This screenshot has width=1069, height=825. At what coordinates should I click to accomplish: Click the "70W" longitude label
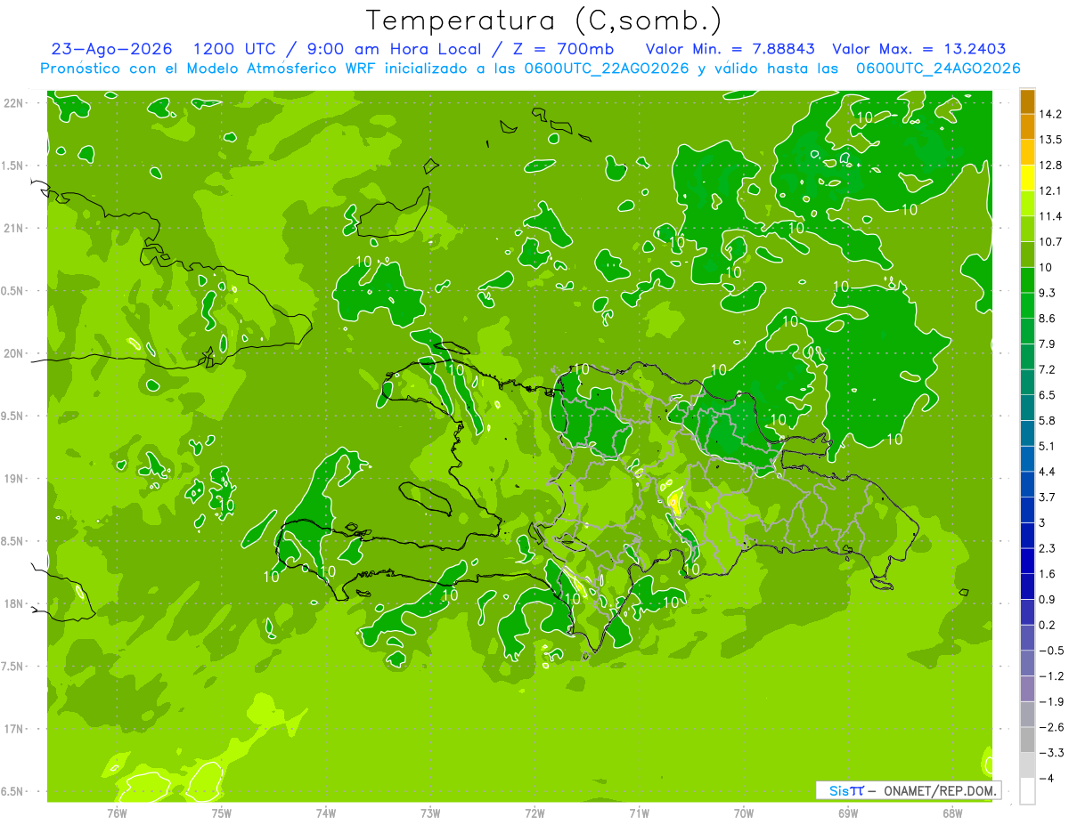click(x=743, y=813)
